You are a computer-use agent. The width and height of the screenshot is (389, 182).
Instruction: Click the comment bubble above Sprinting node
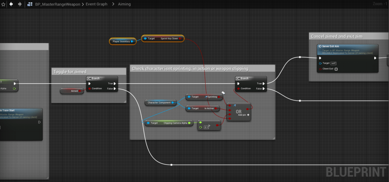click(224, 92)
